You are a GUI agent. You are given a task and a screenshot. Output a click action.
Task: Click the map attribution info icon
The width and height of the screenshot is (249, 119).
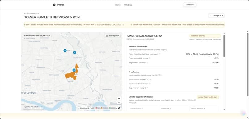[119, 108]
